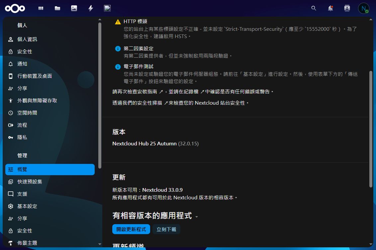The image size is (376, 250).
Task: Open the Dashboard app icon
Action: click(x=41, y=8)
